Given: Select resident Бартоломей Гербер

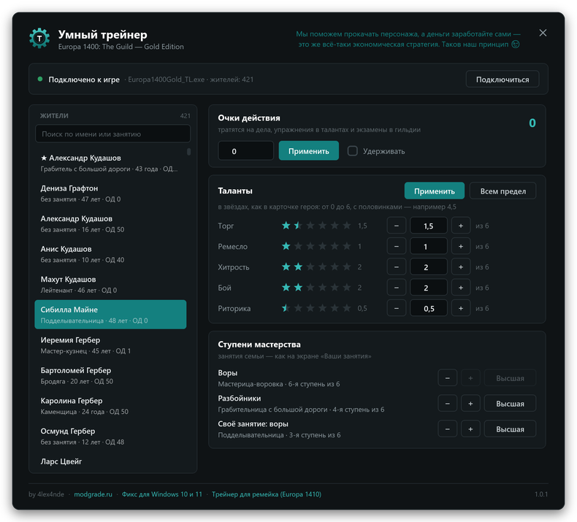Looking at the screenshot, I should (110, 375).
